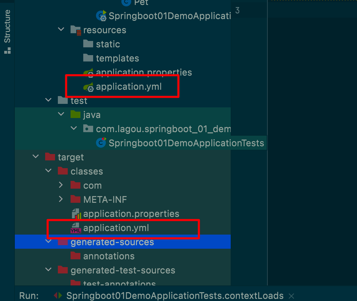Select the java folder under test

coord(92,115)
